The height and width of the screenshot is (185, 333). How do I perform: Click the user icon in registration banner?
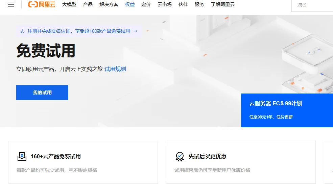[x=23, y=31]
